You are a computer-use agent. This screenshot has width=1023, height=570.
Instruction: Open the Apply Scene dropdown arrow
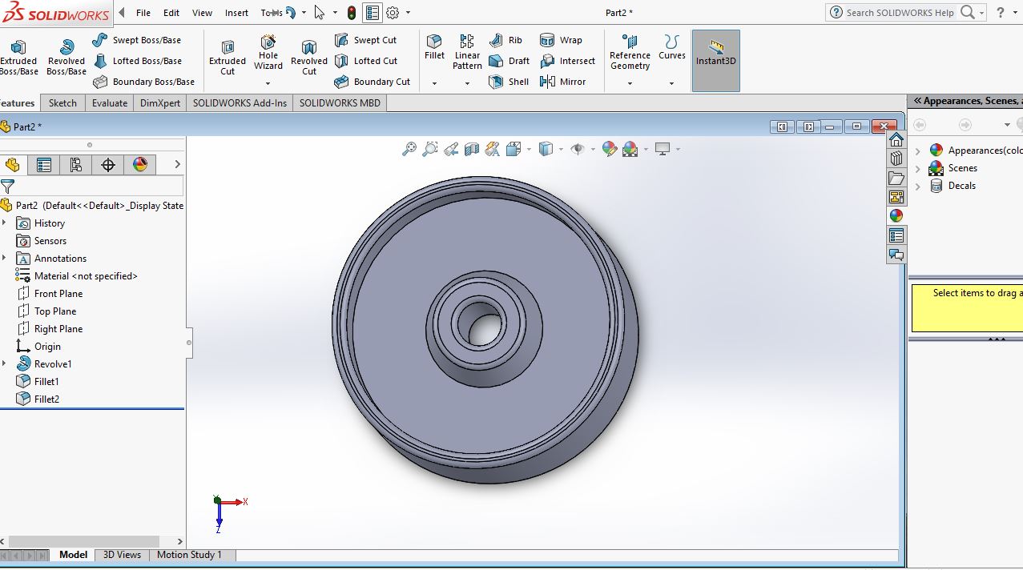click(x=645, y=149)
